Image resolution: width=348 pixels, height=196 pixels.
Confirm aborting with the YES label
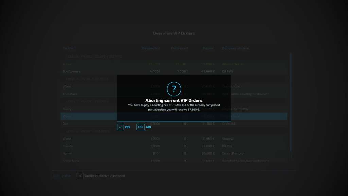127,127
